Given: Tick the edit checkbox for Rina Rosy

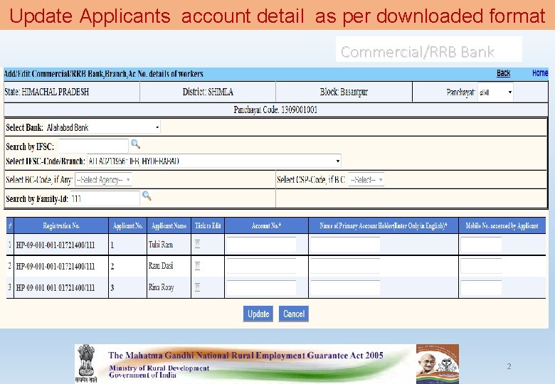Looking at the screenshot, I should 198,287.
